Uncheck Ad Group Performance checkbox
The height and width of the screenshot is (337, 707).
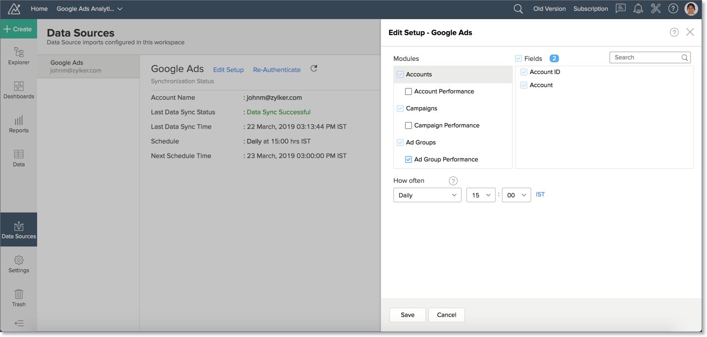[409, 160]
